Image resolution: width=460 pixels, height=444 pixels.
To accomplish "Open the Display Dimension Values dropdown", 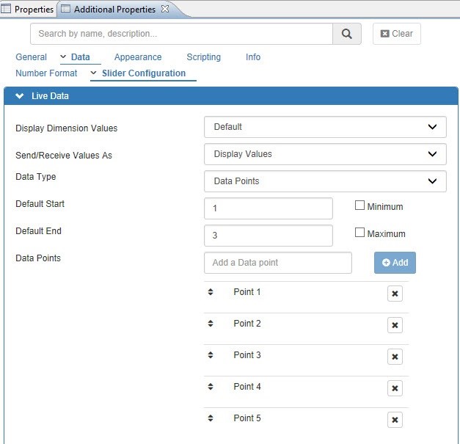I will click(x=325, y=127).
